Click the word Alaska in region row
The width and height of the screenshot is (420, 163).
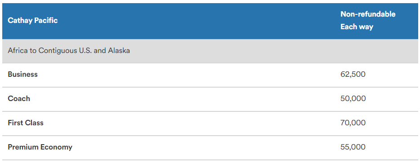tap(119, 51)
